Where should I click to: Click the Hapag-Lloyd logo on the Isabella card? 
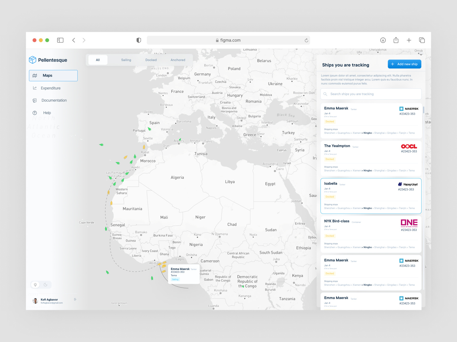click(x=408, y=184)
